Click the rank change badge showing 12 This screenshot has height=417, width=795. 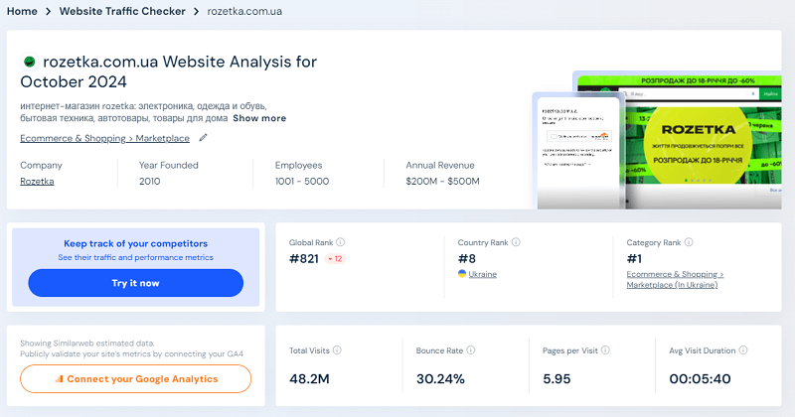tap(335, 259)
